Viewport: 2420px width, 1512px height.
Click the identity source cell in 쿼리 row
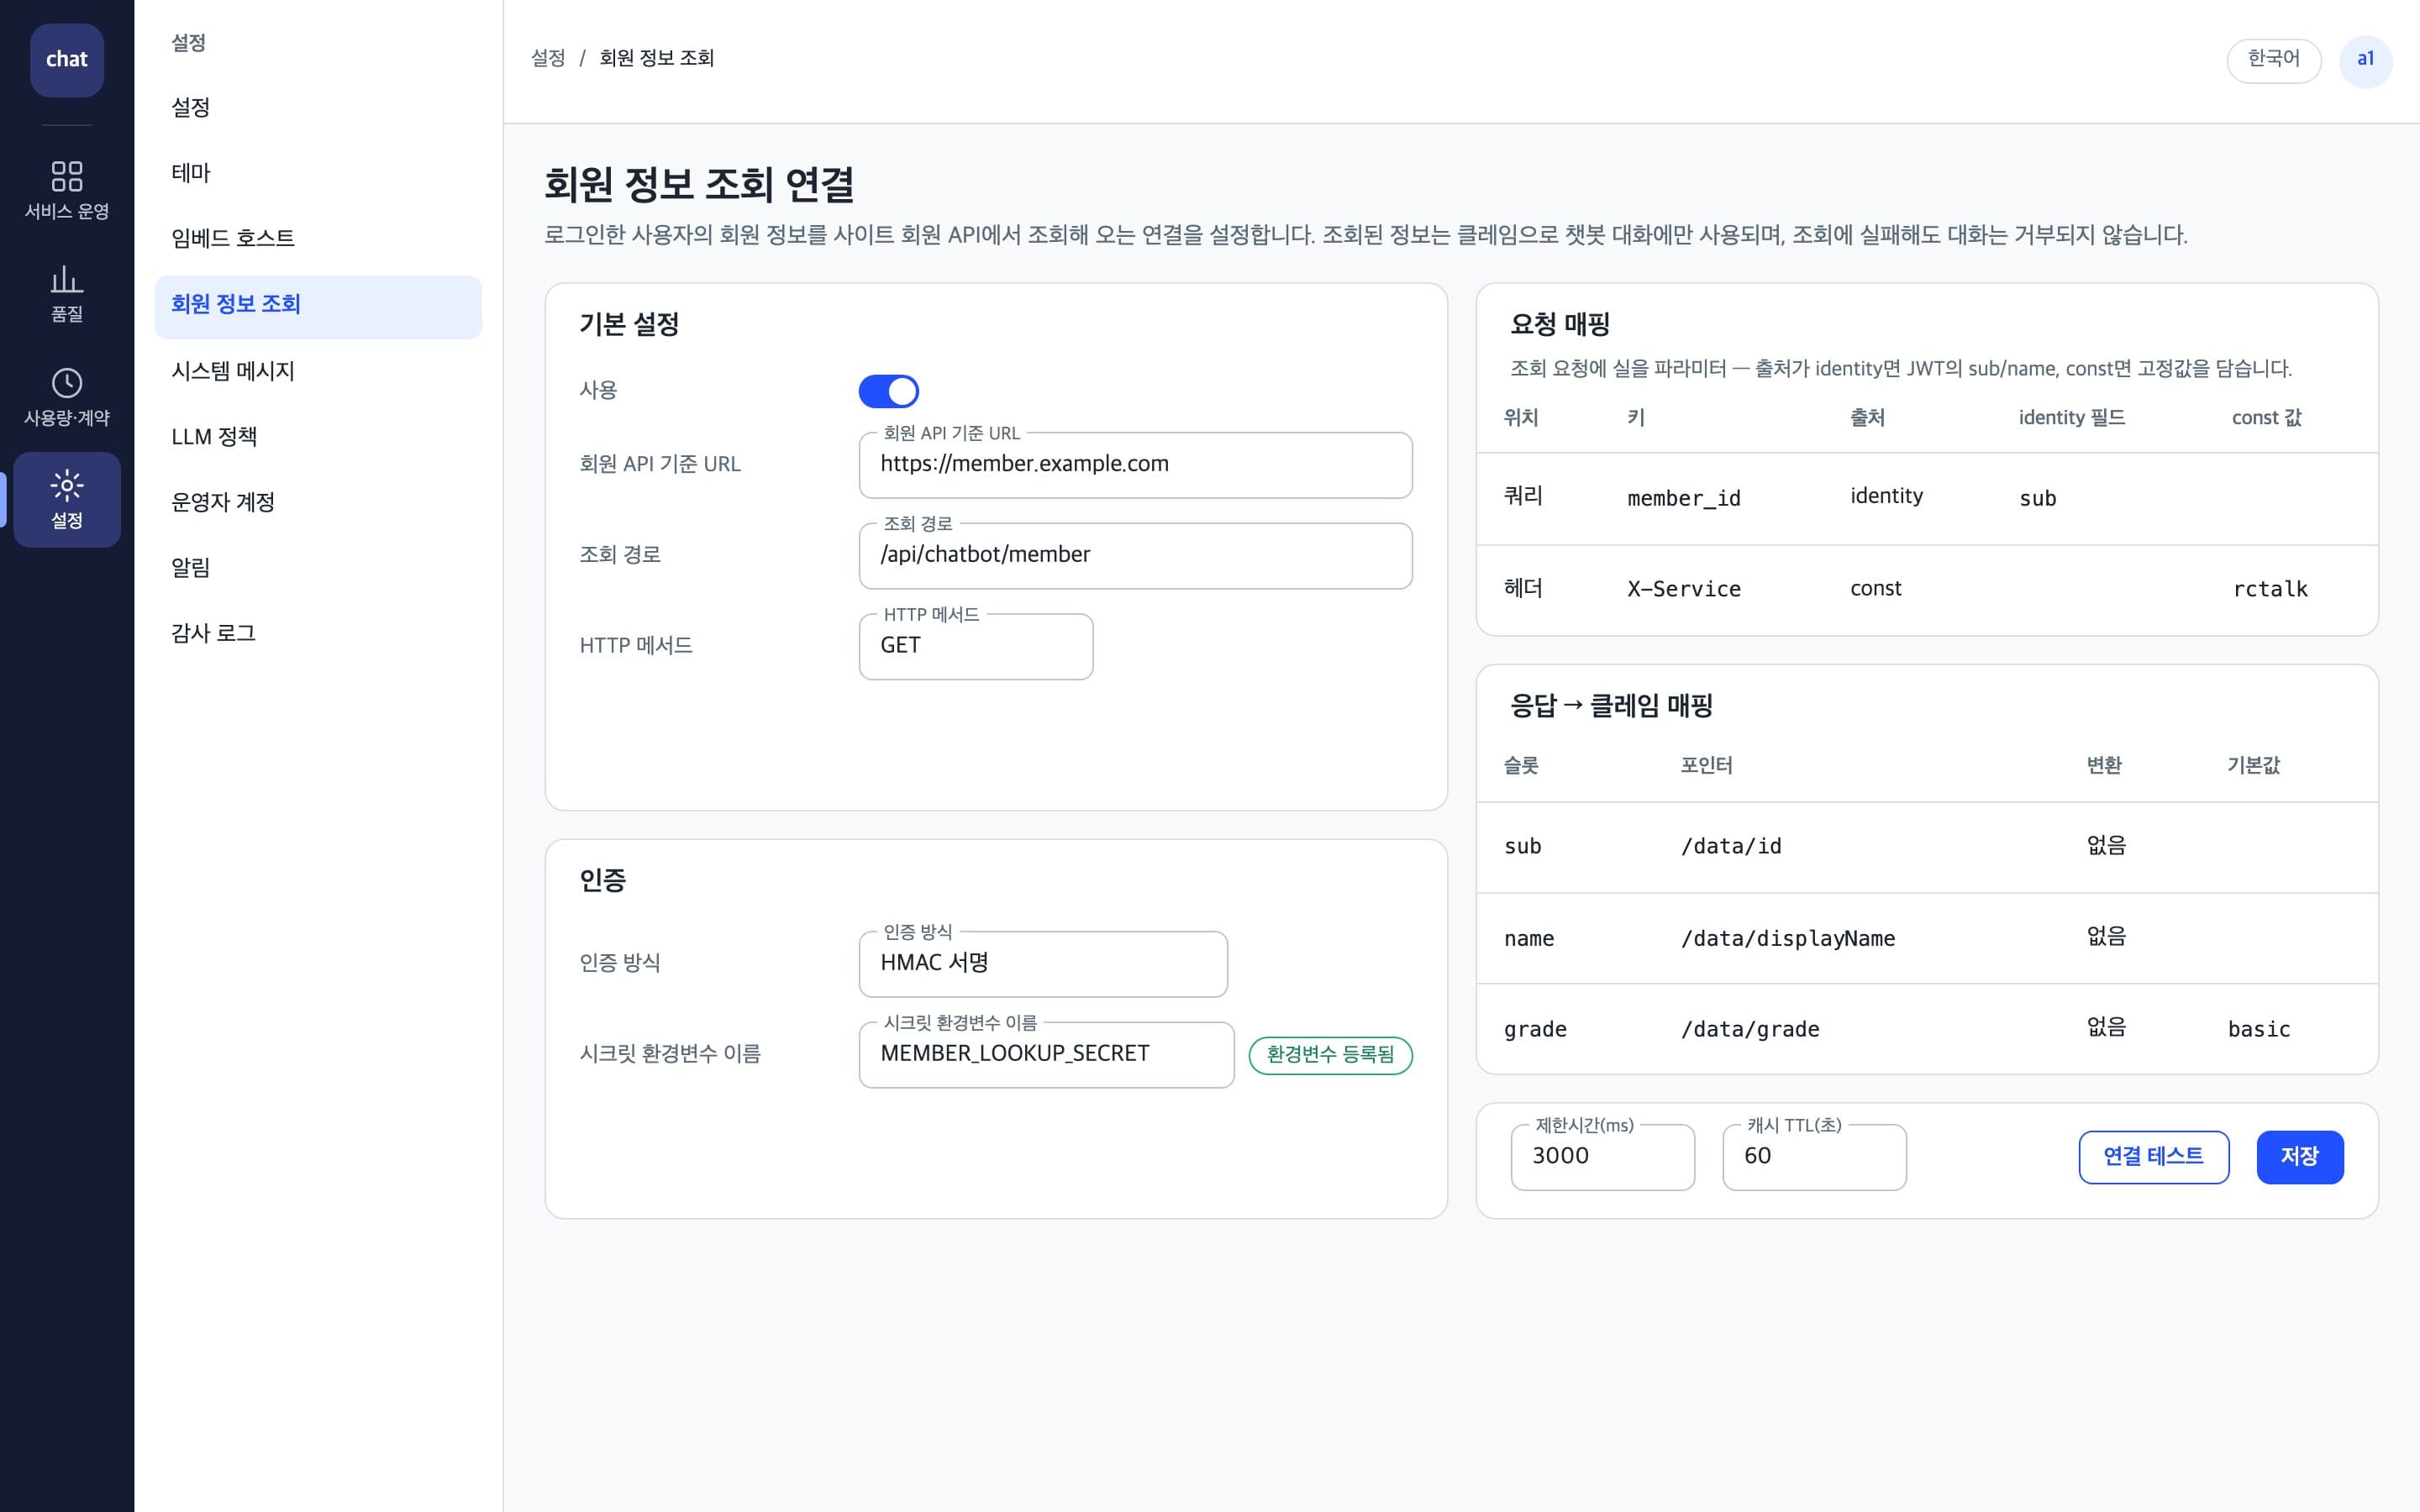[x=1886, y=496]
